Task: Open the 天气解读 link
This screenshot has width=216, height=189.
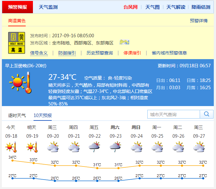Action: 176,7
